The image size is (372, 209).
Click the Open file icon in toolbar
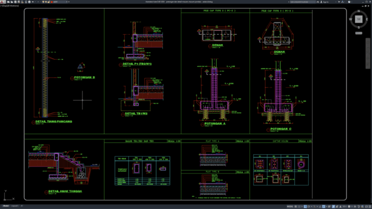12,2
